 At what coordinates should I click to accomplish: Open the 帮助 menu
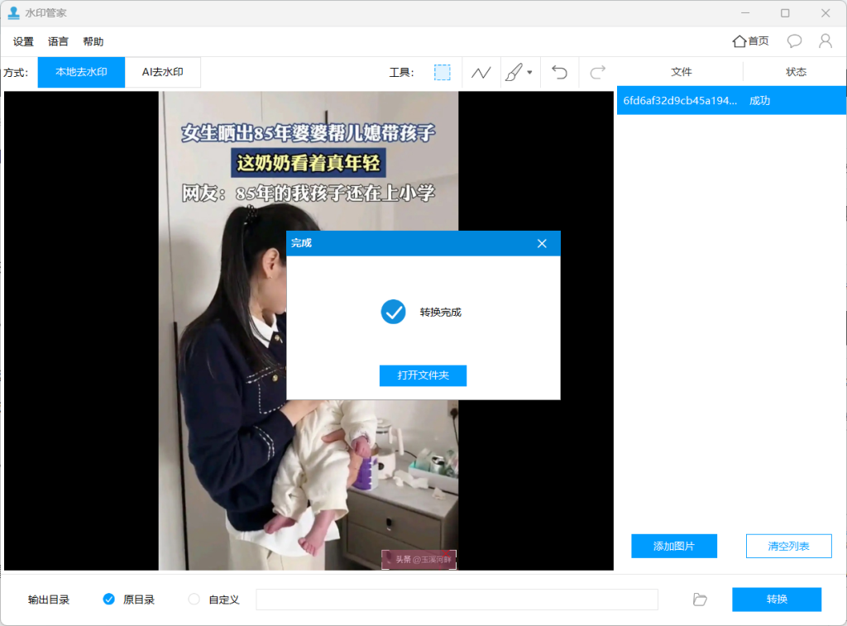(x=93, y=42)
